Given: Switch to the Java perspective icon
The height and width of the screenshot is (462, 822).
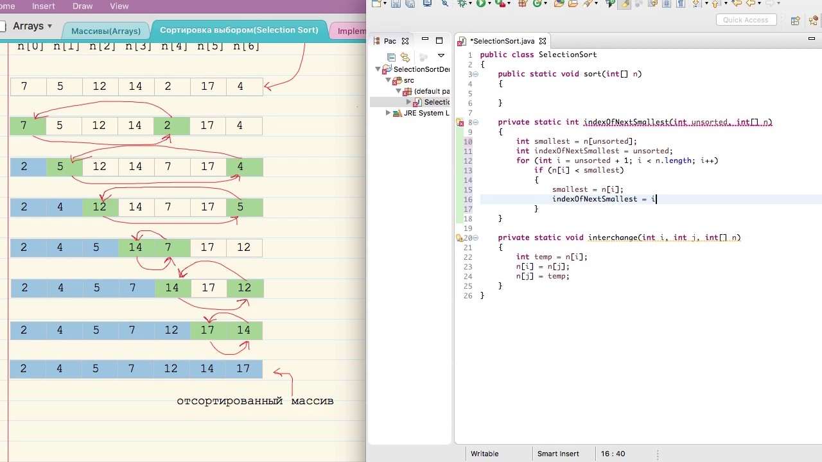Looking at the screenshot, I should [814, 21].
